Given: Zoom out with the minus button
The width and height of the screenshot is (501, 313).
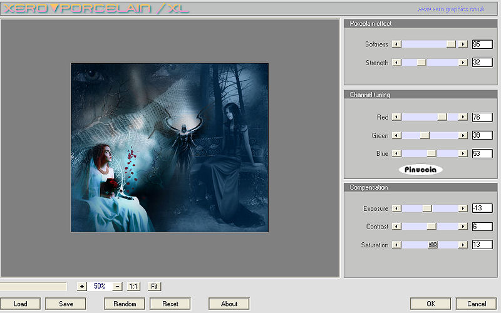Looking at the screenshot, I should [117, 286].
